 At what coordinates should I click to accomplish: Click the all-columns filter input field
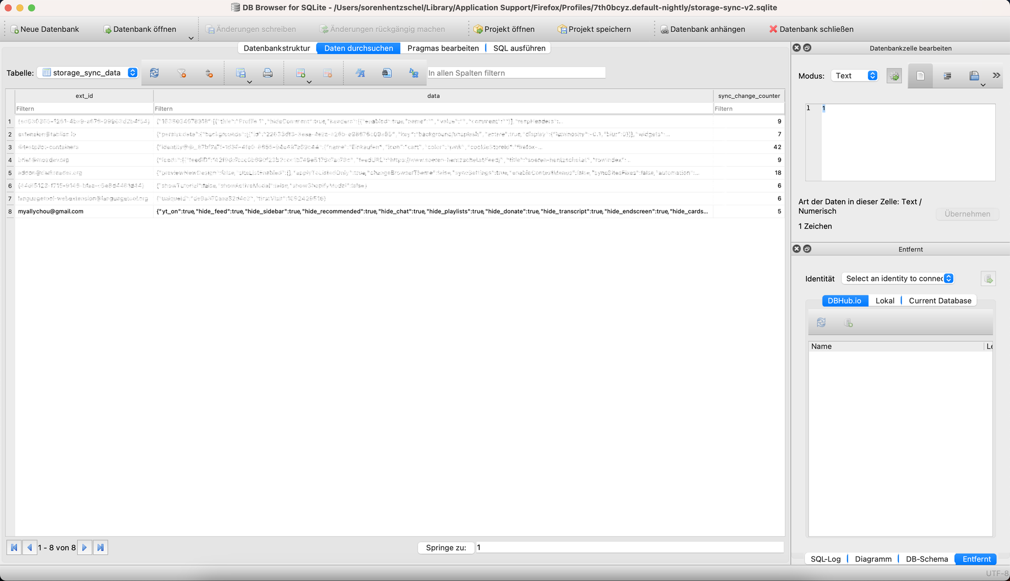516,73
